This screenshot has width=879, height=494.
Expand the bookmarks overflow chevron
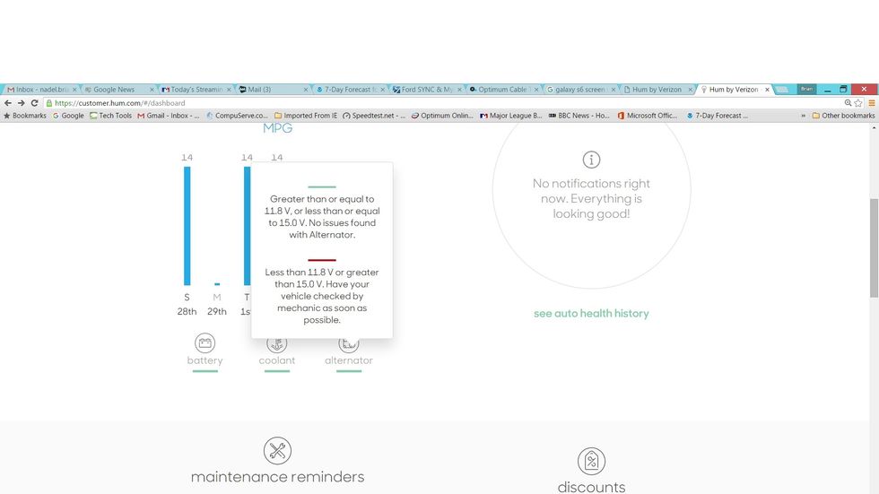[x=803, y=116]
